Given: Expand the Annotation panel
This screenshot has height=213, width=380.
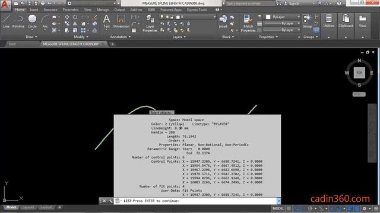Looking at the screenshot, I should pos(120,37).
